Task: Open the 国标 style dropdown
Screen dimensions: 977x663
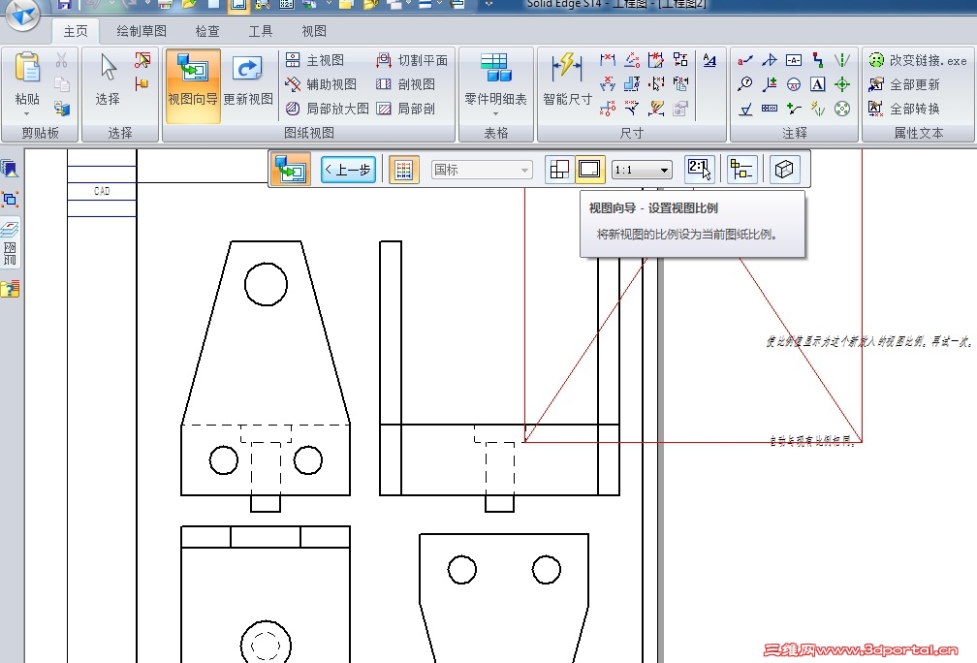Action: click(482, 170)
